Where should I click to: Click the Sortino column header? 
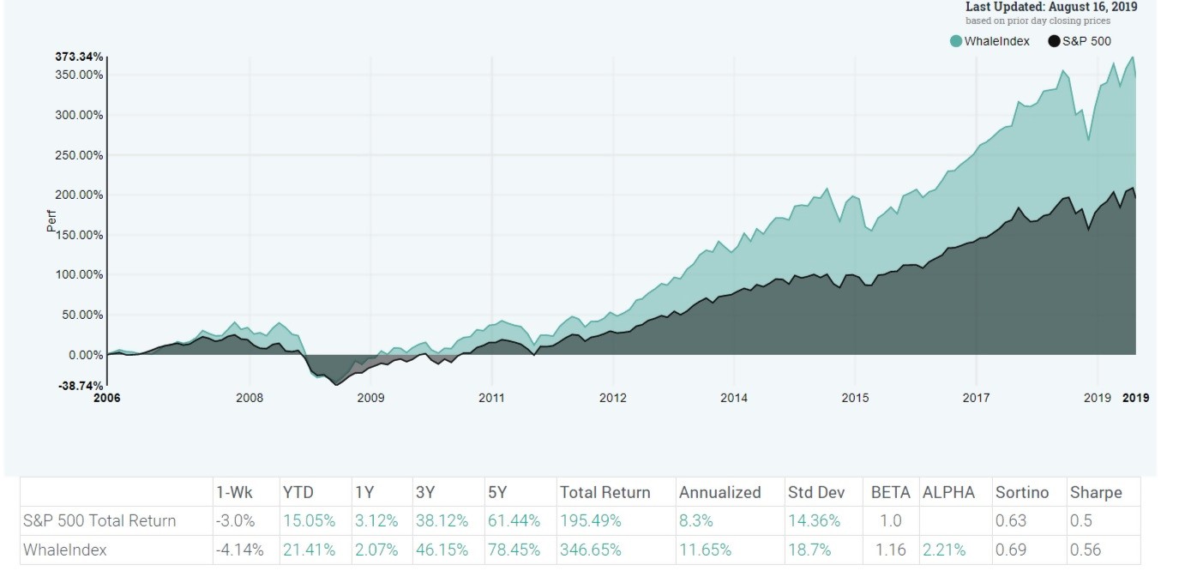[1022, 492]
